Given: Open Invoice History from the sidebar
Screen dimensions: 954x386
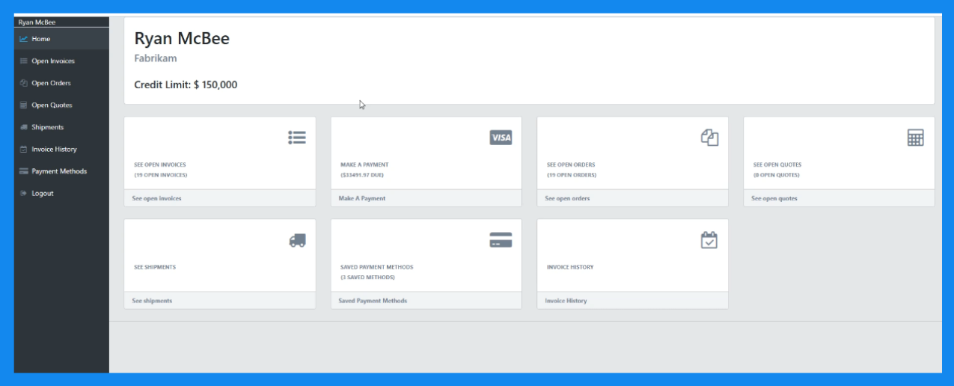Looking at the screenshot, I should tap(54, 150).
